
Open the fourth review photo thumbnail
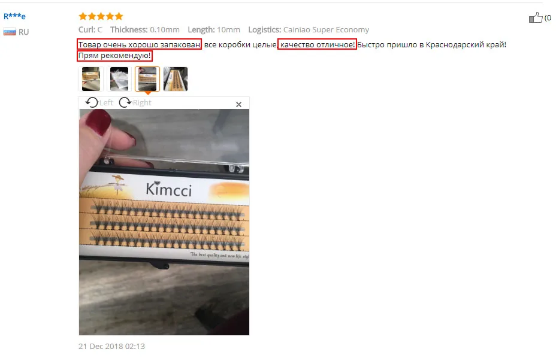(176, 78)
